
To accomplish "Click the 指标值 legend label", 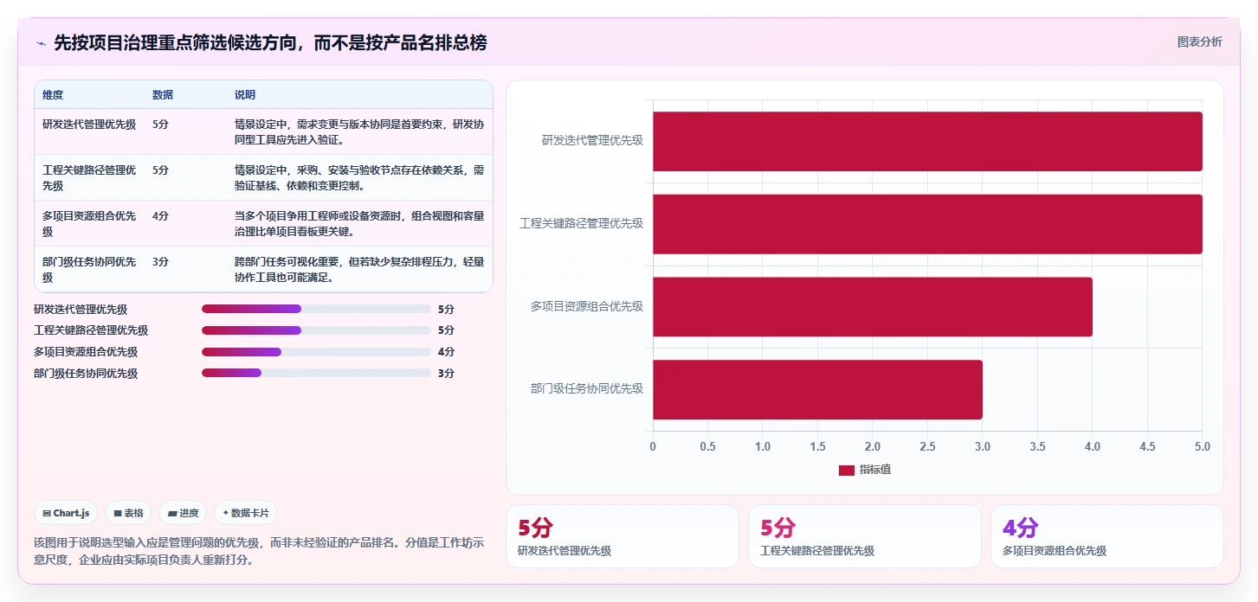I will click(875, 470).
